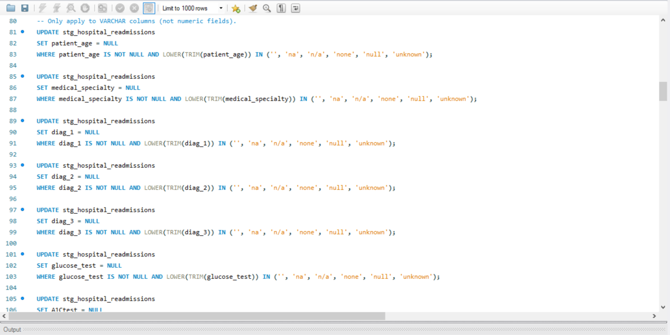Run Explain plan with the magnifier bolt icon
Image resolution: width=670 pixels, height=335 pixels.
[x=71, y=8]
